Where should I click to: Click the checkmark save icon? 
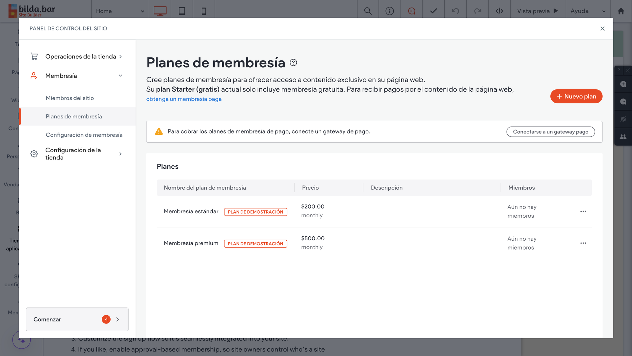[434, 11]
